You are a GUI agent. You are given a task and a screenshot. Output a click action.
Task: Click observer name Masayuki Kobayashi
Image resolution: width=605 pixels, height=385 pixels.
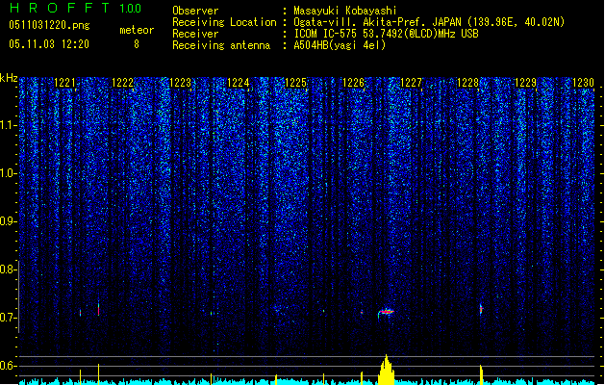point(345,11)
